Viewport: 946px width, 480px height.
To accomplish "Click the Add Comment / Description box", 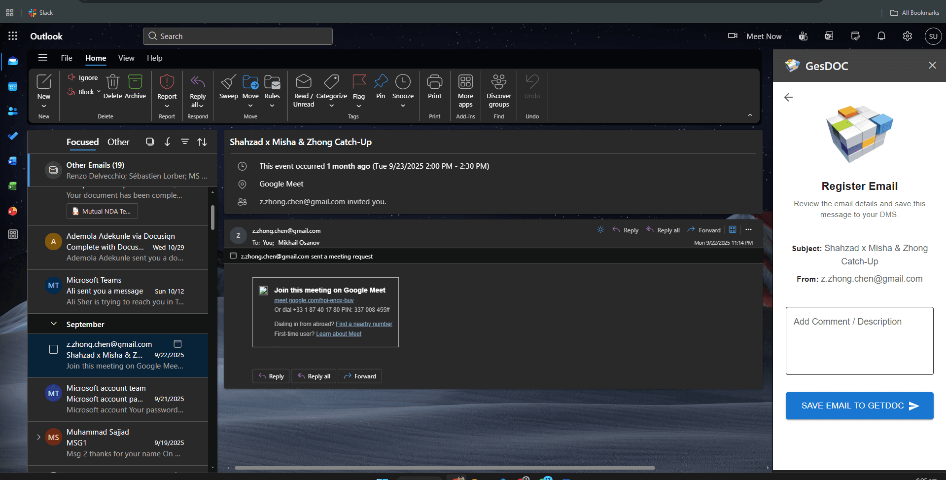I will click(x=859, y=341).
